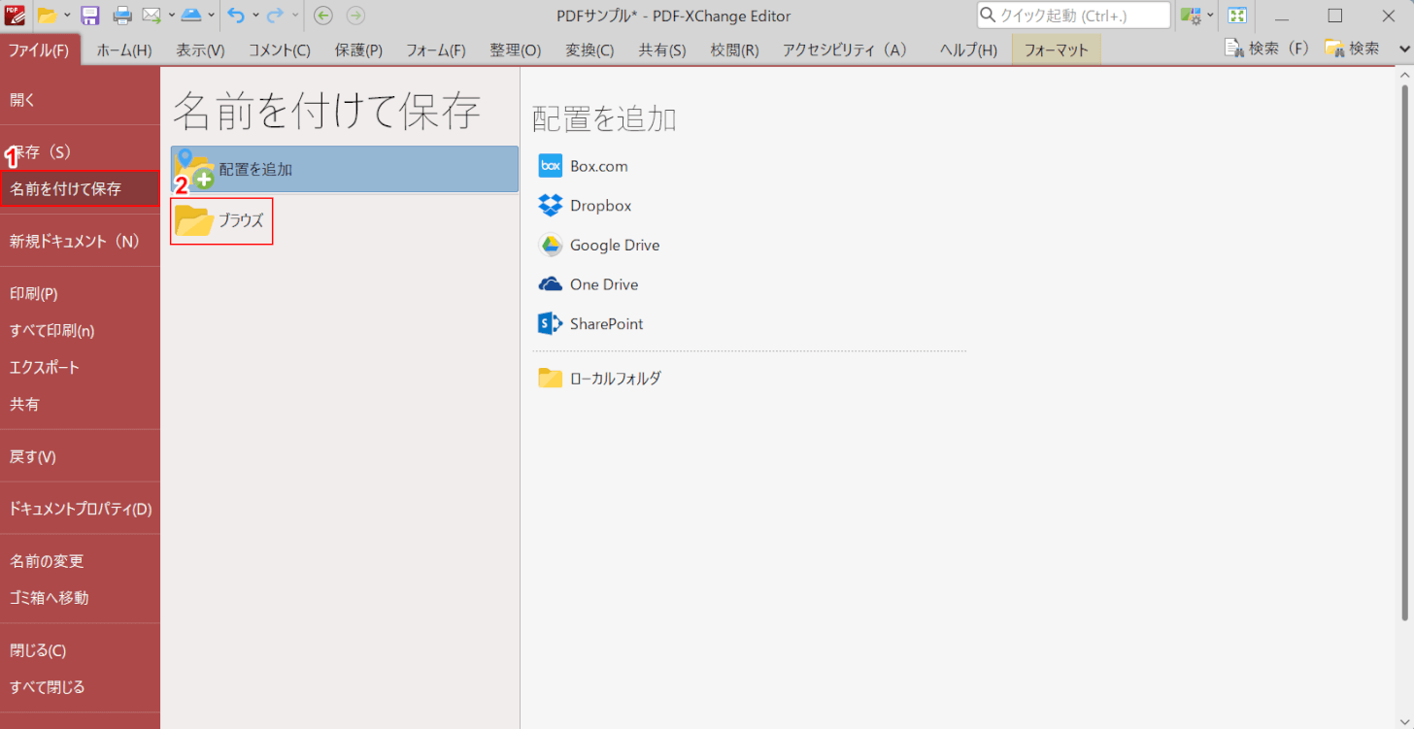This screenshot has width=1414, height=729.
Task: Switch to the 表示(V) tab
Action: pyautogui.click(x=200, y=50)
